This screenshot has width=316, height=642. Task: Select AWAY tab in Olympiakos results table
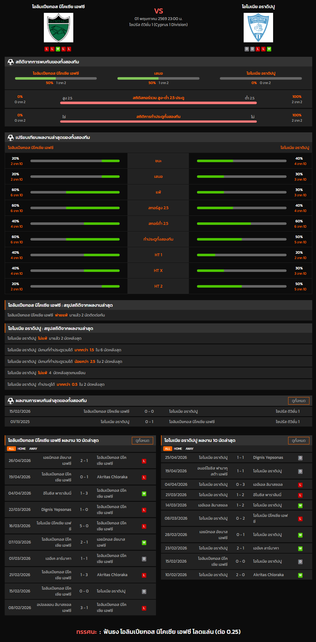(x=33, y=449)
